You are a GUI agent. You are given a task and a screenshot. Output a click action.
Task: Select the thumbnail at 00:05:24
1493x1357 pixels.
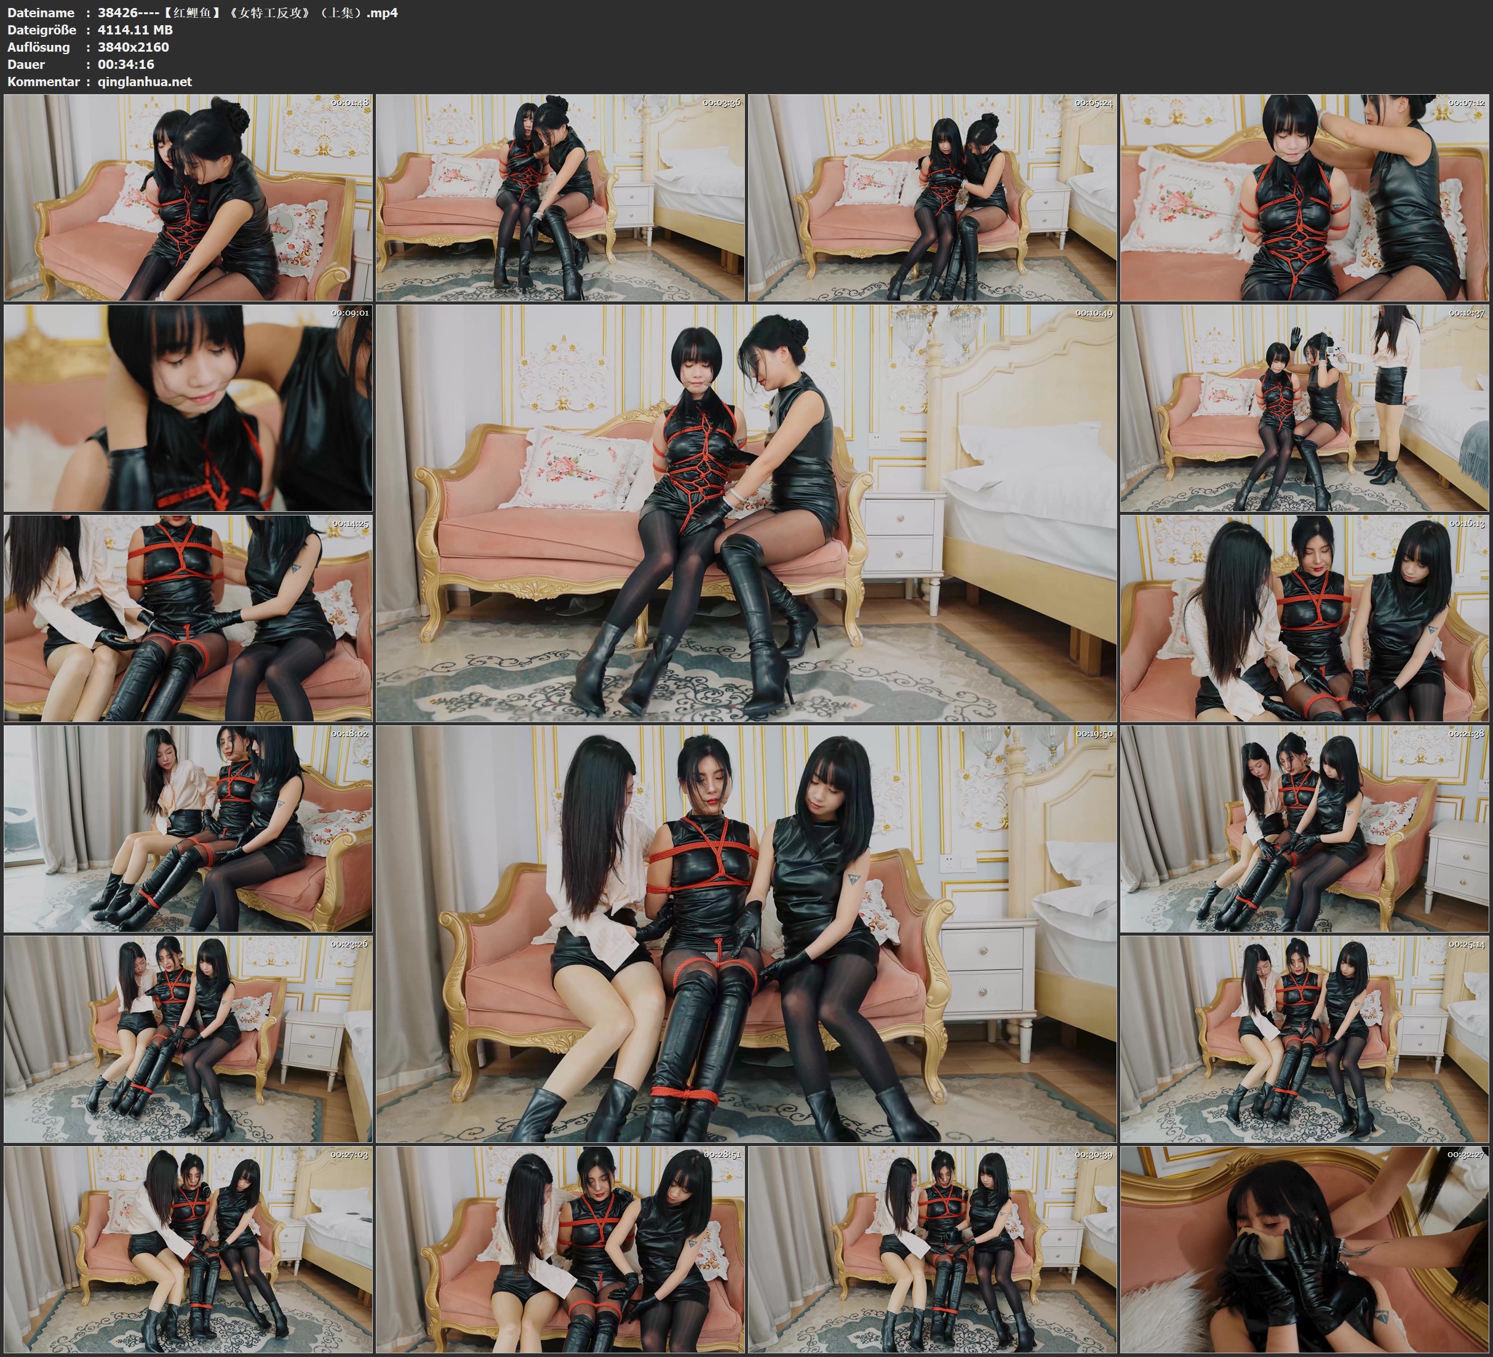click(933, 198)
